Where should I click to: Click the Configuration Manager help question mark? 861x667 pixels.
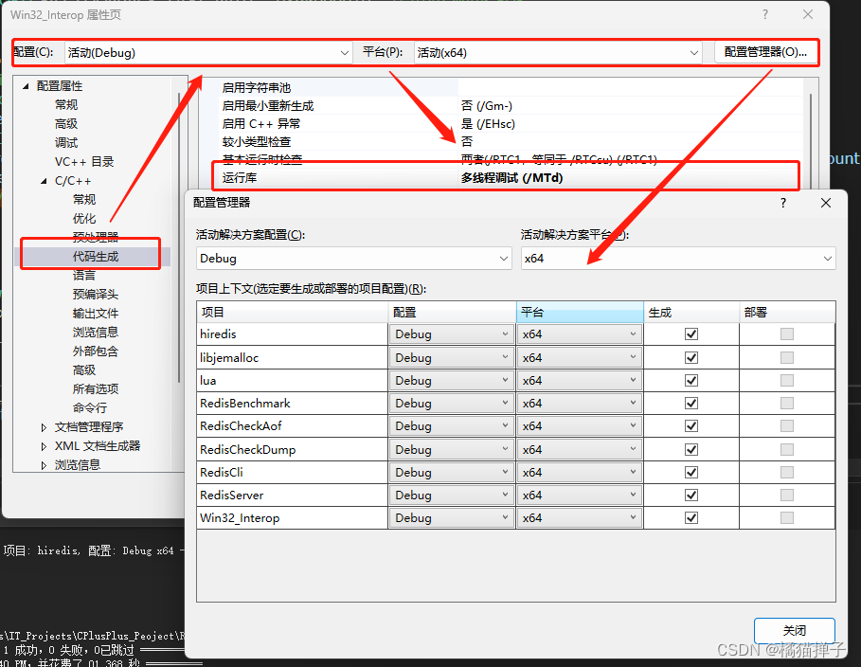(x=782, y=202)
